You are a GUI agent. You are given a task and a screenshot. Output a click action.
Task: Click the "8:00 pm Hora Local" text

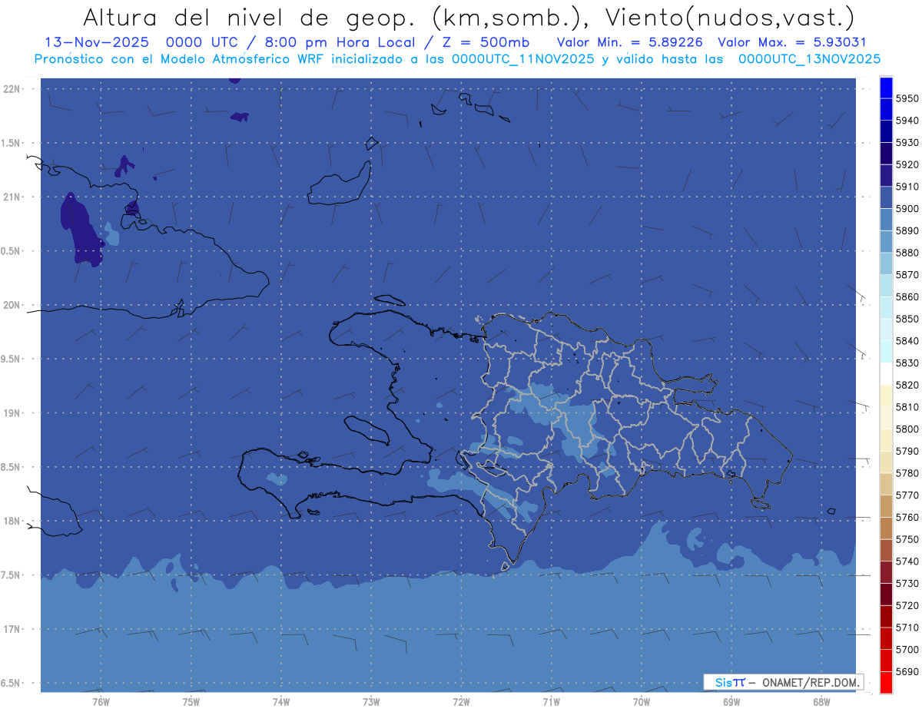338,42
